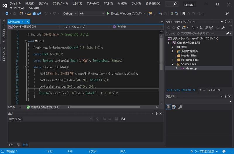234x154 pixels.
Task: Click the Find in Files toolbar icon
Action: tap(150, 13)
